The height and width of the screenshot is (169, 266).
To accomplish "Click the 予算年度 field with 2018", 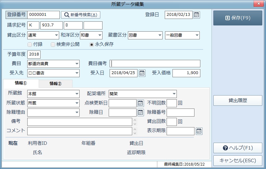I will [34, 55].
